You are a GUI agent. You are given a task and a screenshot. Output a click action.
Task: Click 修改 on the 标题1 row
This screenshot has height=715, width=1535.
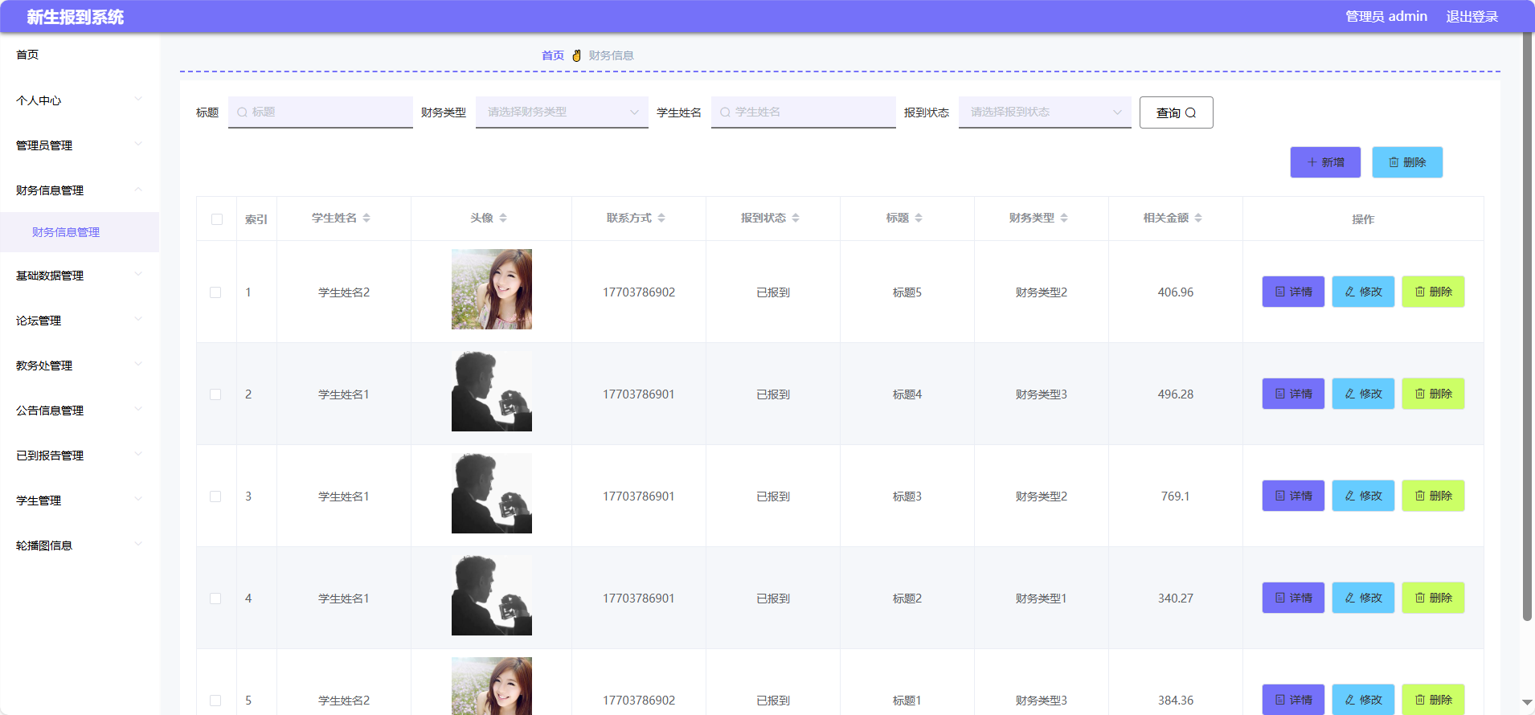[1363, 699]
